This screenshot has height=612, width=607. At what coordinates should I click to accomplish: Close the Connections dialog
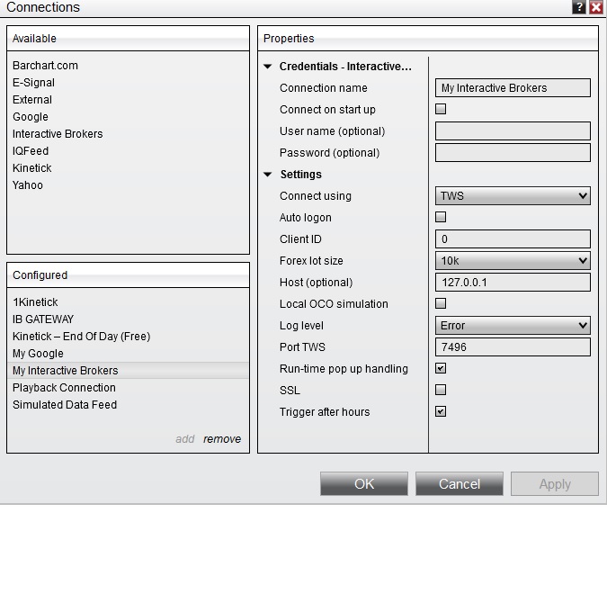(596, 7)
